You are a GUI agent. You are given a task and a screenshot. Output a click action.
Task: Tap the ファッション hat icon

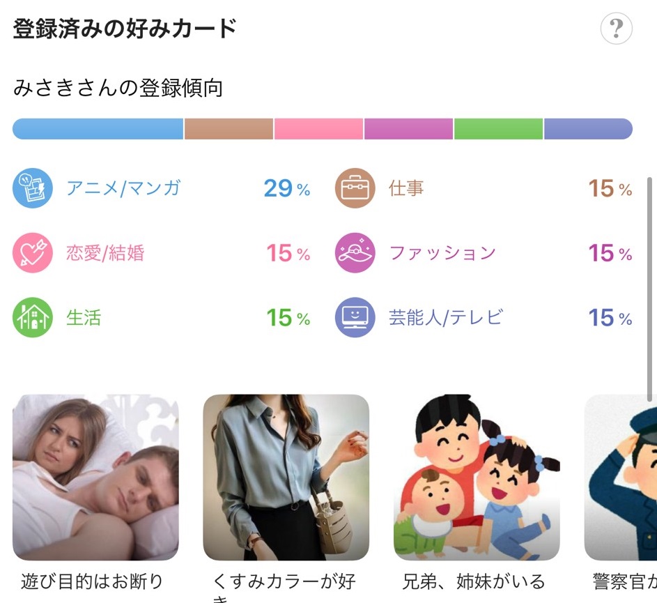point(355,252)
